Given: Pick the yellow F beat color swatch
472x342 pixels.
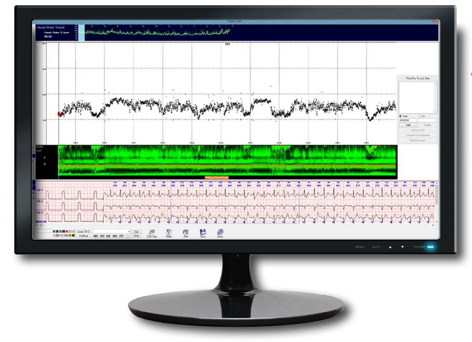Looking at the screenshot, I should point(70,236).
